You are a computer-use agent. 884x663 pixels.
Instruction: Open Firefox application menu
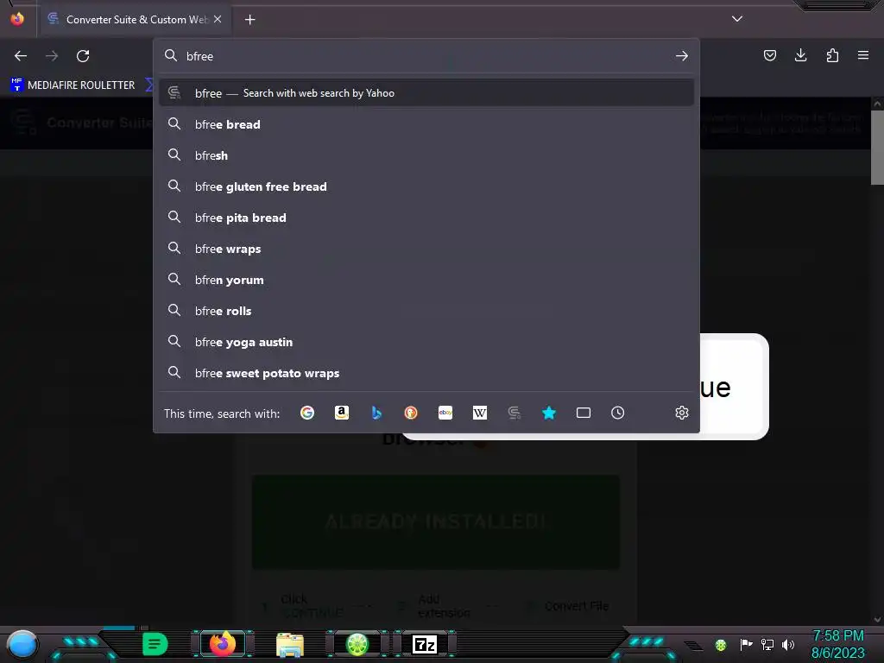click(863, 55)
